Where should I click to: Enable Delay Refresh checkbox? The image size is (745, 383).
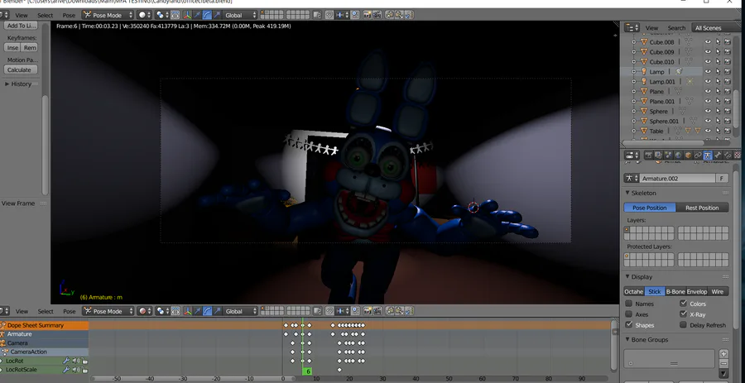(683, 324)
